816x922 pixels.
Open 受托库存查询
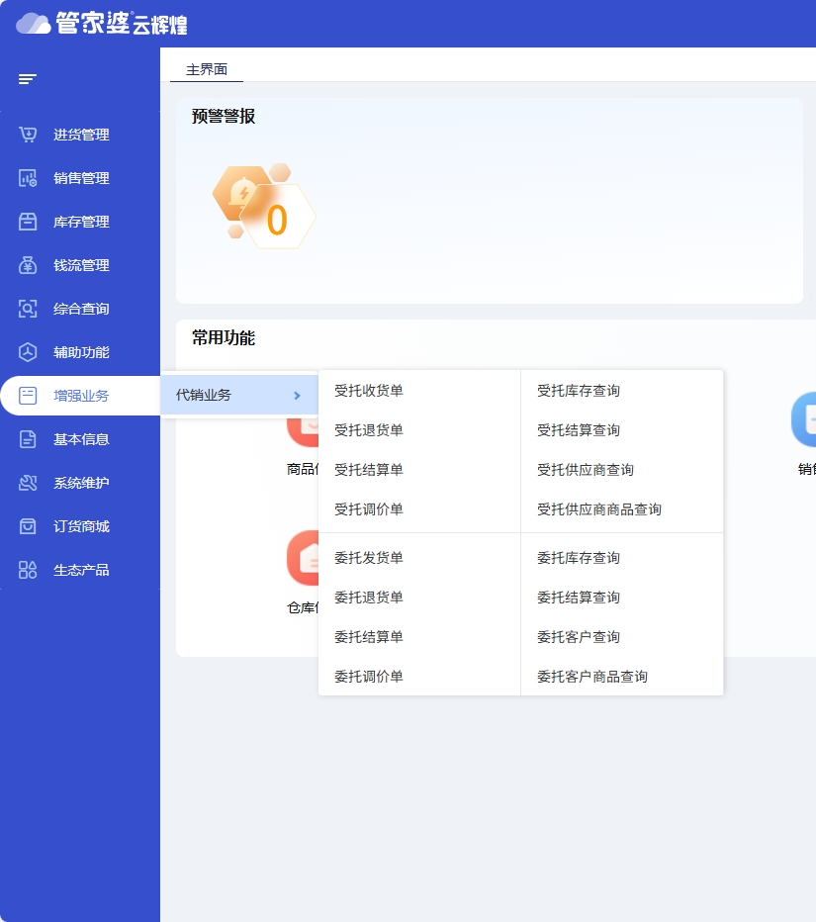[579, 391]
